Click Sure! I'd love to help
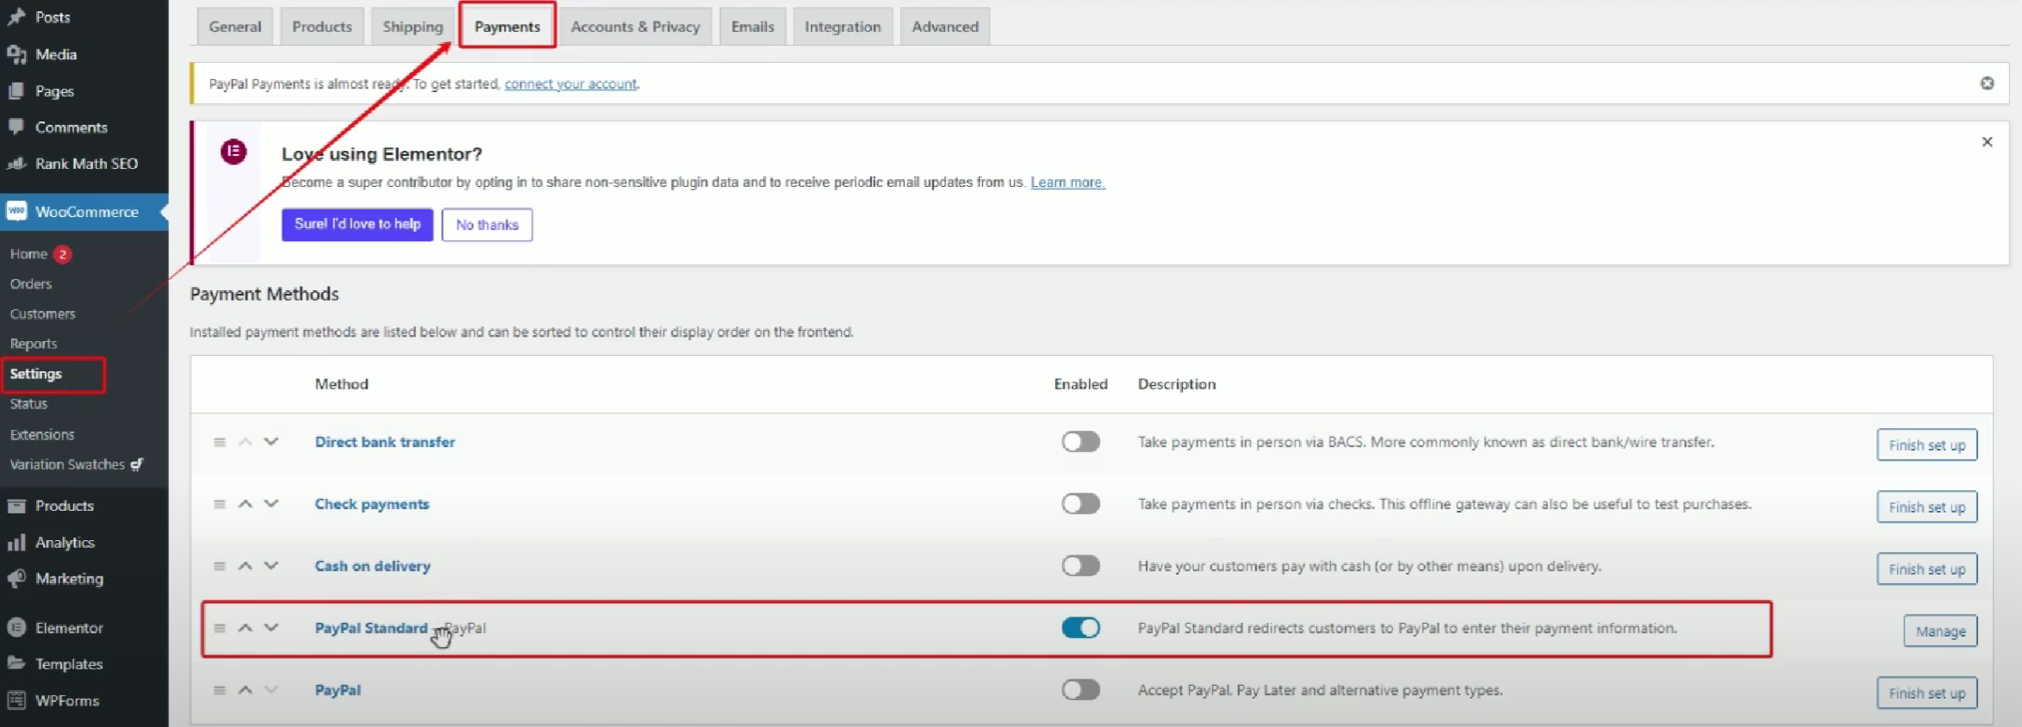Image resolution: width=2022 pixels, height=727 pixels. (358, 224)
